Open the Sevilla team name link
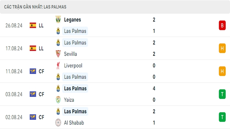 point(70,54)
